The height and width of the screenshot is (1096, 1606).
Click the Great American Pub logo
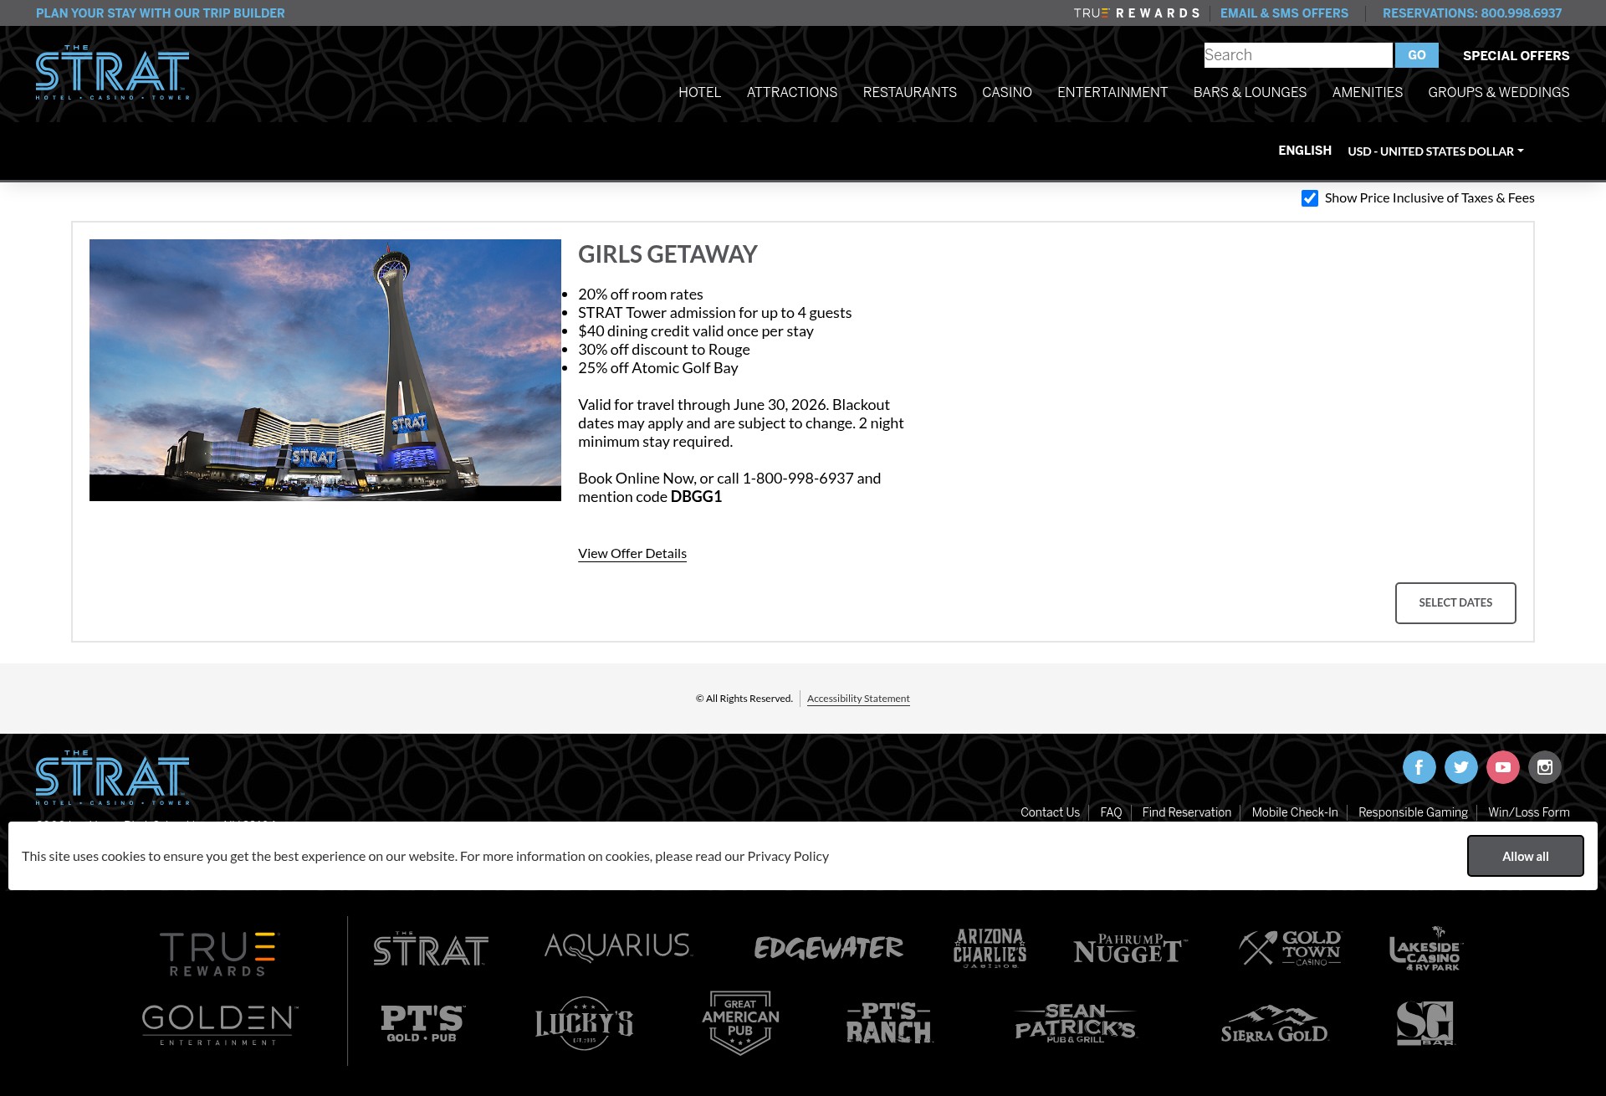click(740, 1022)
